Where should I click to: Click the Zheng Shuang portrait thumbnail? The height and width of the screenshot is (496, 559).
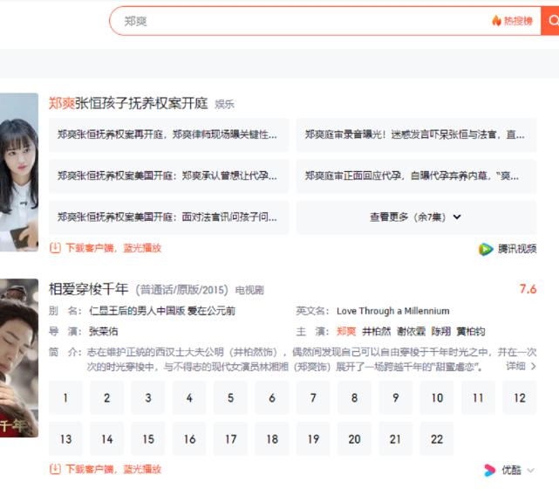coord(19,172)
